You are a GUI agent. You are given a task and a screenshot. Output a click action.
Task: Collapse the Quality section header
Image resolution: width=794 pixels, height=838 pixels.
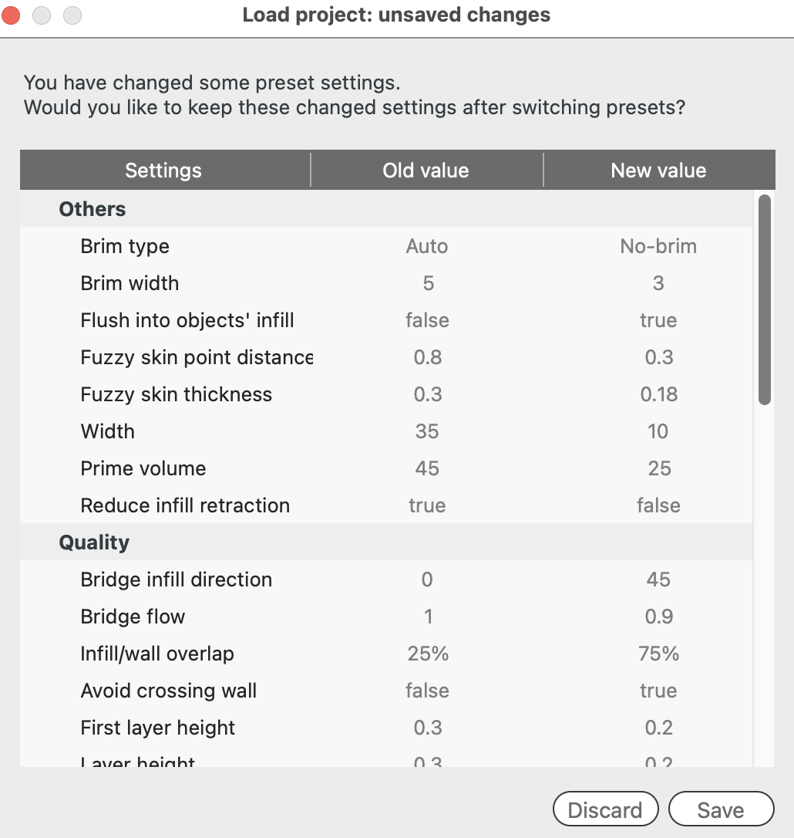coord(93,542)
